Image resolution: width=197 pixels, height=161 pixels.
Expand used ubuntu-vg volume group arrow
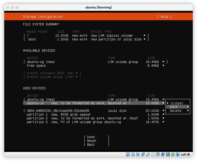pyautogui.click(x=163, y=99)
